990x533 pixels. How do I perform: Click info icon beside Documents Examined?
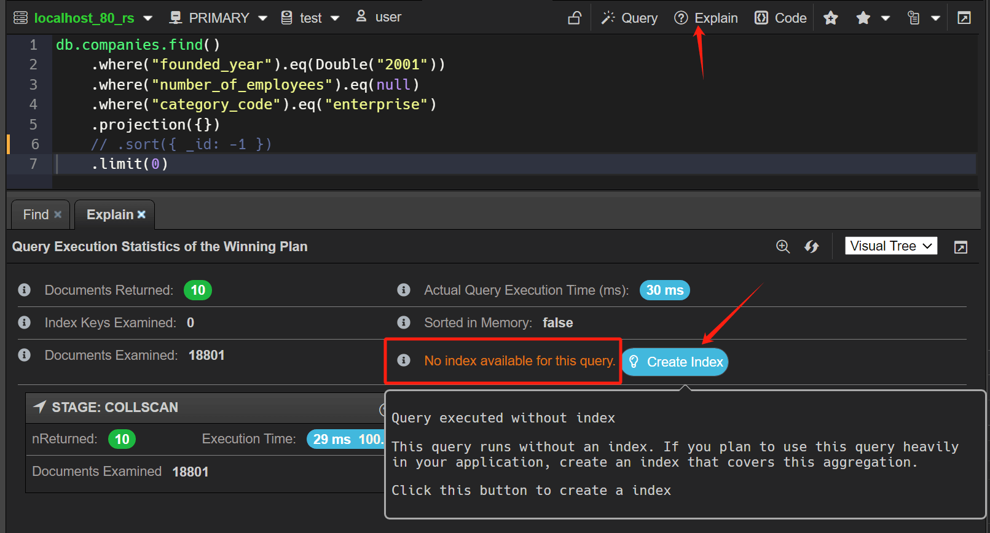click(25, 355)
